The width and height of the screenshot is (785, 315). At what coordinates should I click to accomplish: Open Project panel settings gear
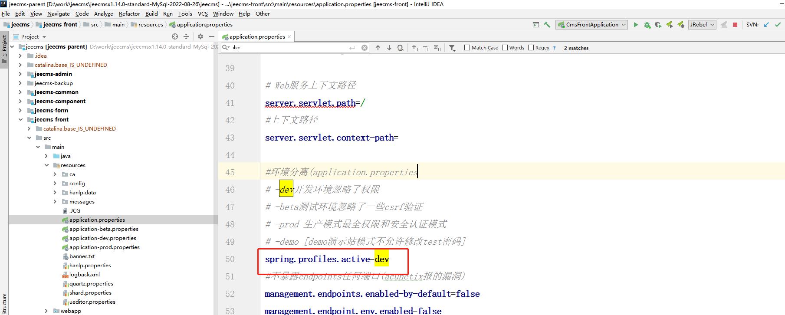(x=200, y=36)
